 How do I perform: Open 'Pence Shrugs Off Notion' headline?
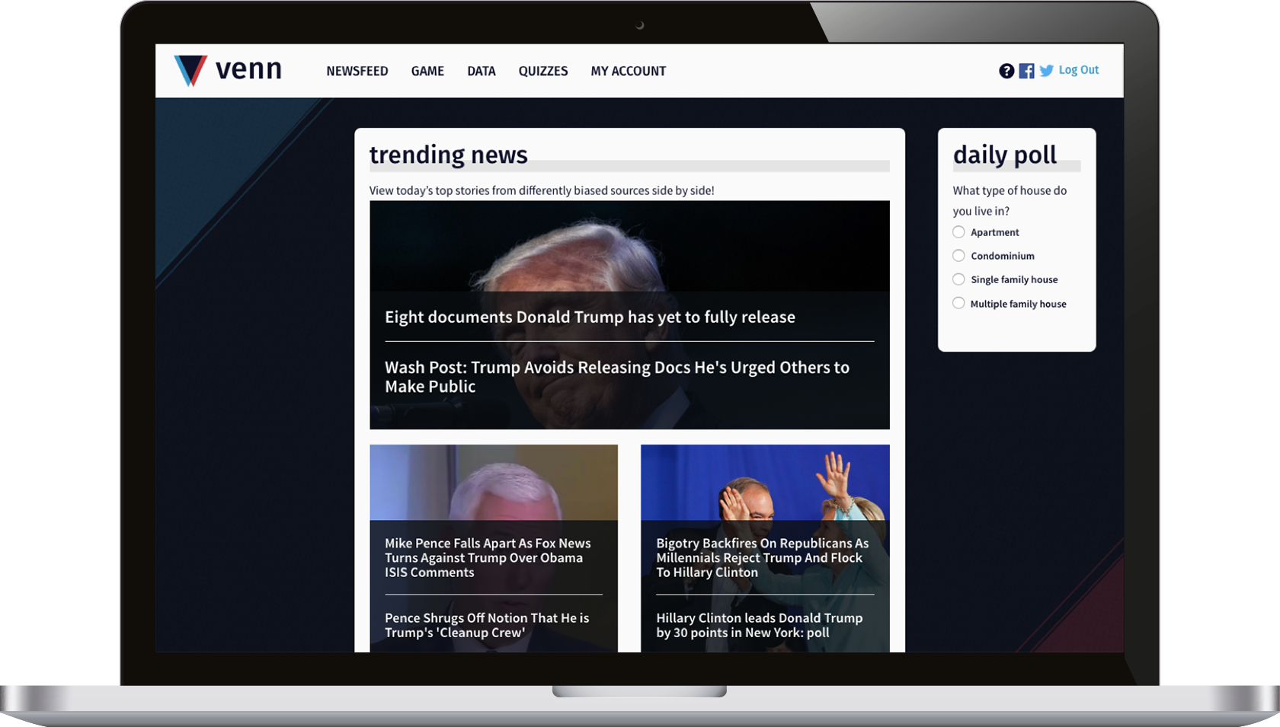click(x=487, y=625)
